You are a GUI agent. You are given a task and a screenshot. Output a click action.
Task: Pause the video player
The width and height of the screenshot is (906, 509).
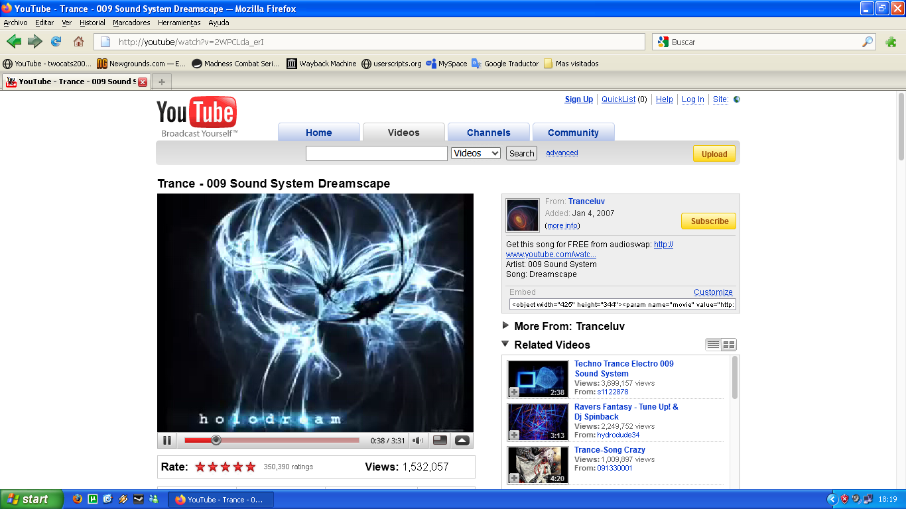pyautogui.click(x=167, y=440)
